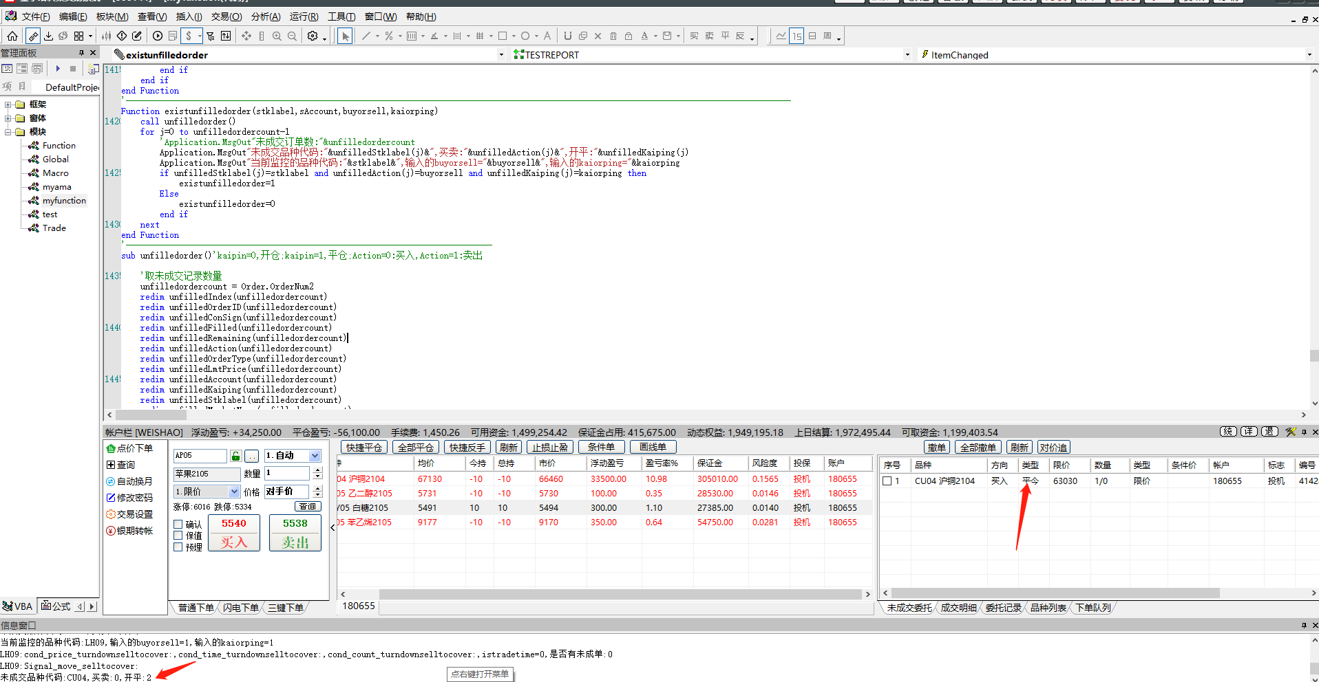Viewport: 1319px width, 682px height.
Task: Switch to the 成交明细 tab
Action: [x=958, y=608]
